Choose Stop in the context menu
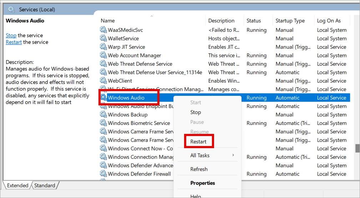The height and width of the screenshot is (198, 360). [196, 112]
